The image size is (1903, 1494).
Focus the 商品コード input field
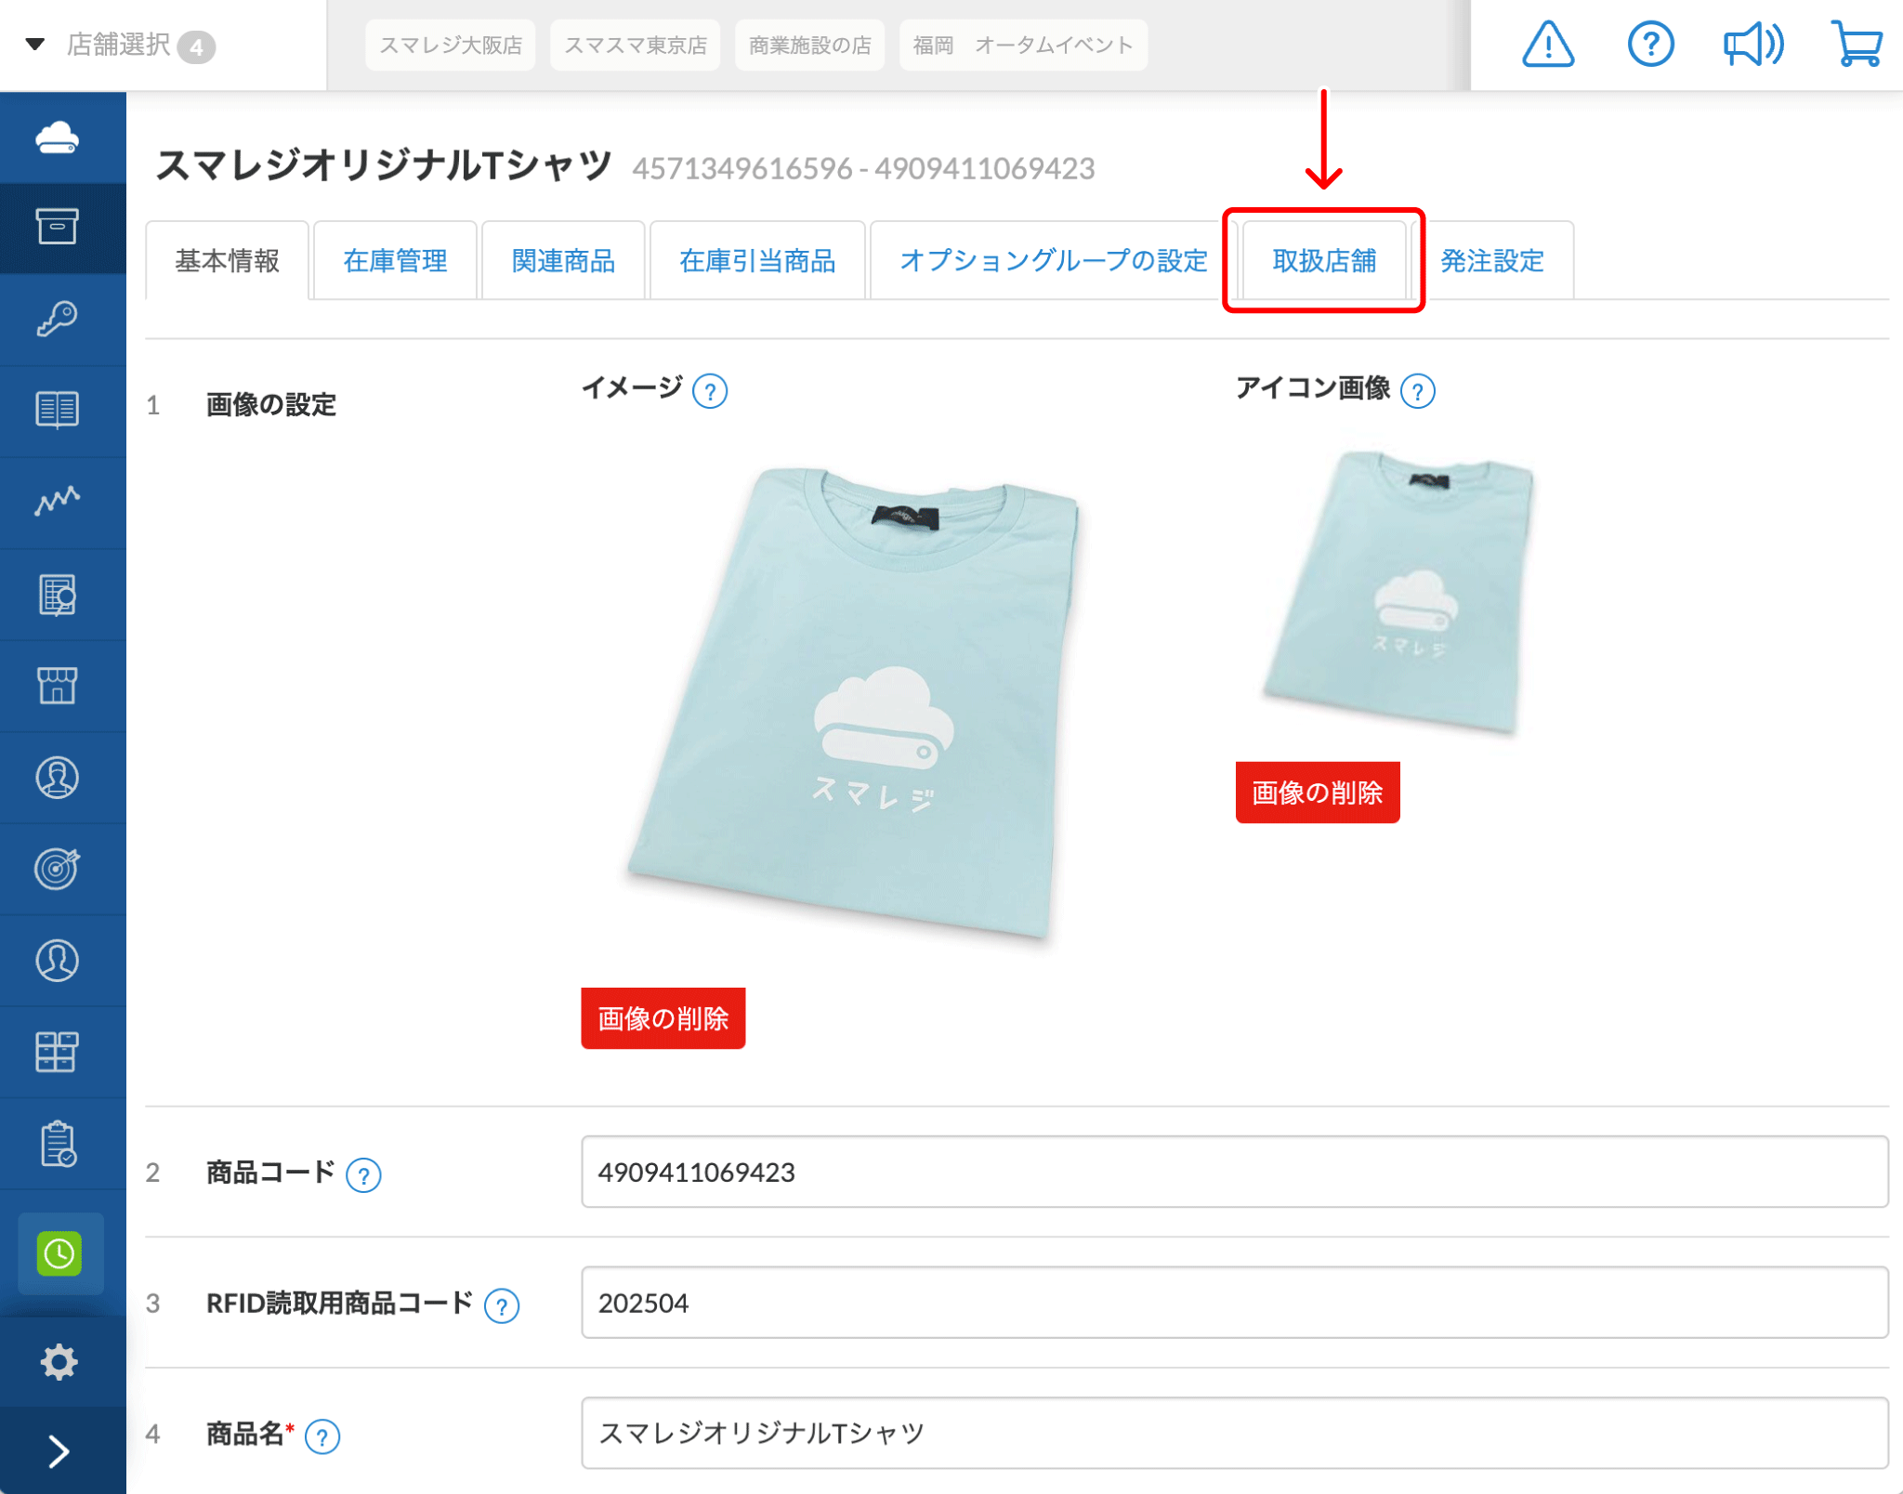1235,1172
